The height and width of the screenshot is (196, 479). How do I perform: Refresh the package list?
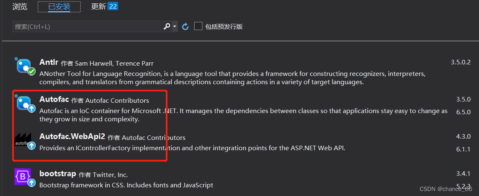[x=185, y=26]
